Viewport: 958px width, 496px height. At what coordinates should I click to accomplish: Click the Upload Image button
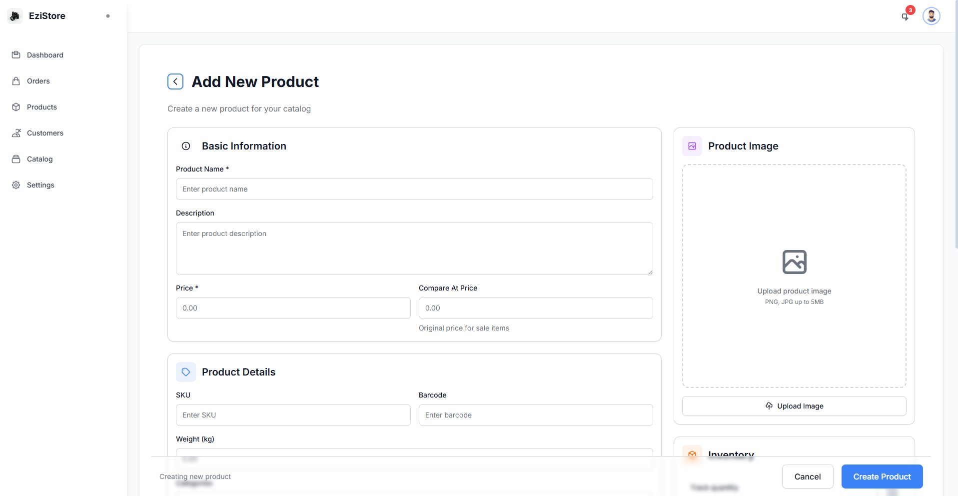(794, 406)
